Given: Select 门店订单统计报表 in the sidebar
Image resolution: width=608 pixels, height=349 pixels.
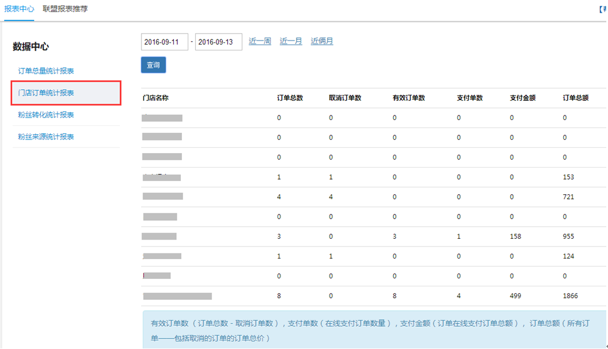Looking at the screenshot, I should (46, 93).
